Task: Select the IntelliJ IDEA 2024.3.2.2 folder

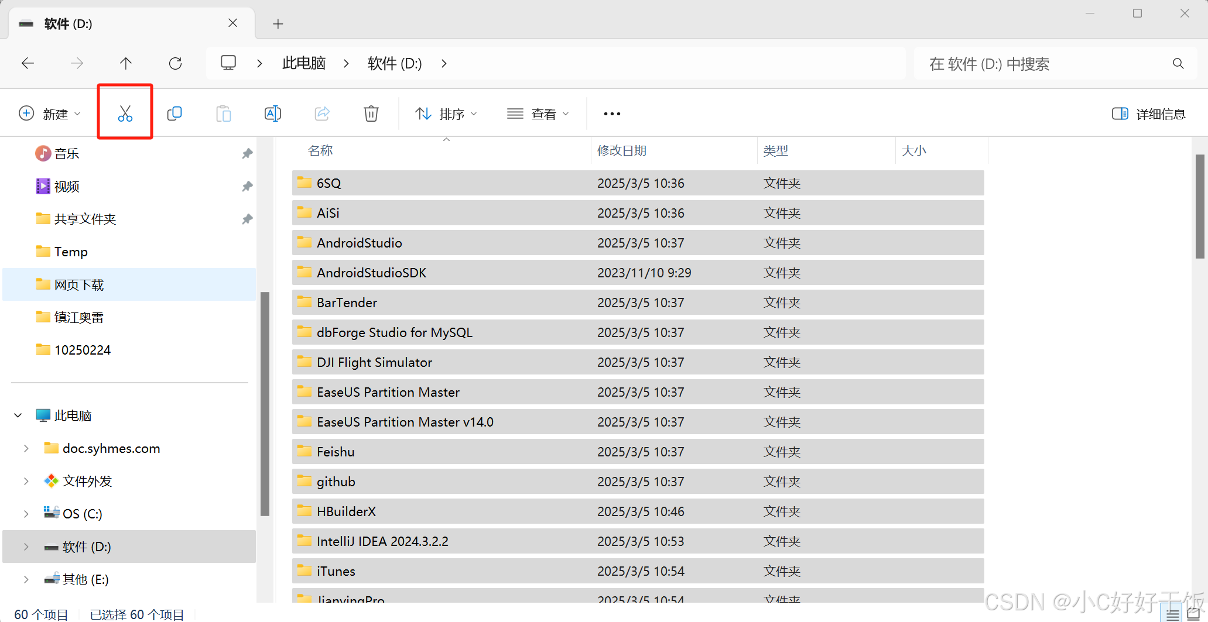Action: click(638, 541)
